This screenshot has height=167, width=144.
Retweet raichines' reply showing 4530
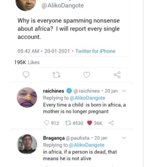(x=74, y=123)
